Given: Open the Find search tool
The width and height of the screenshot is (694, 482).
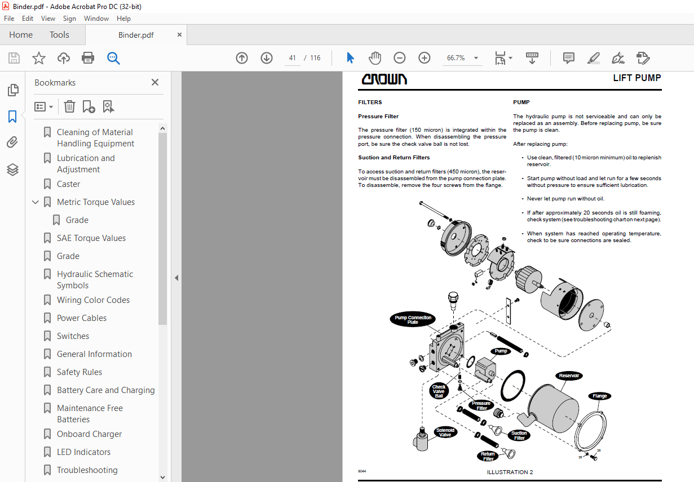Looking at the screenshot, I should pyautogui.click(x=113, y=58).
